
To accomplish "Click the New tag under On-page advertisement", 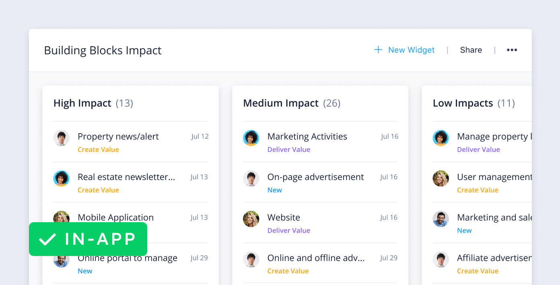I will [275, 190].
